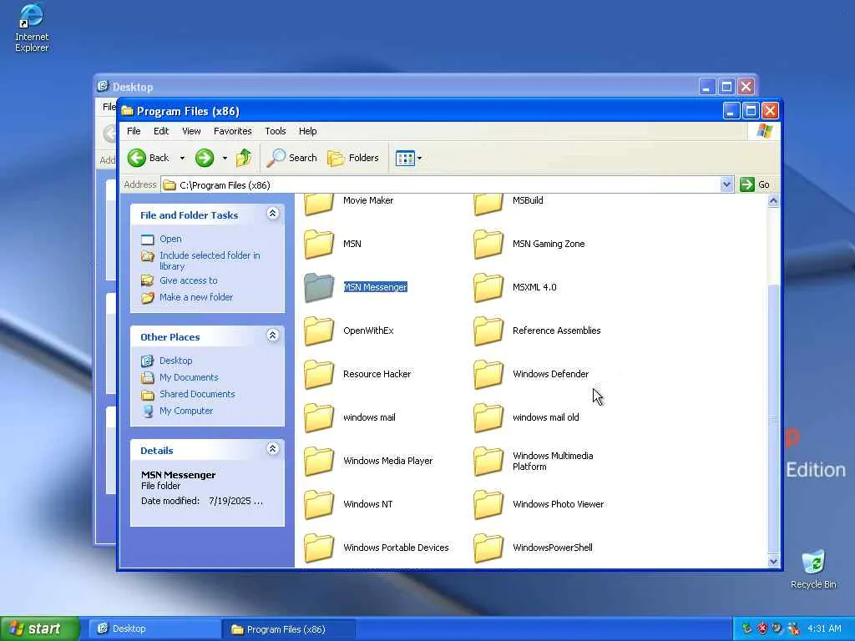Viewport: 855px width, 641px height.
Task: Select the Reference Assemblies folder icon
Action: [488, 331]
